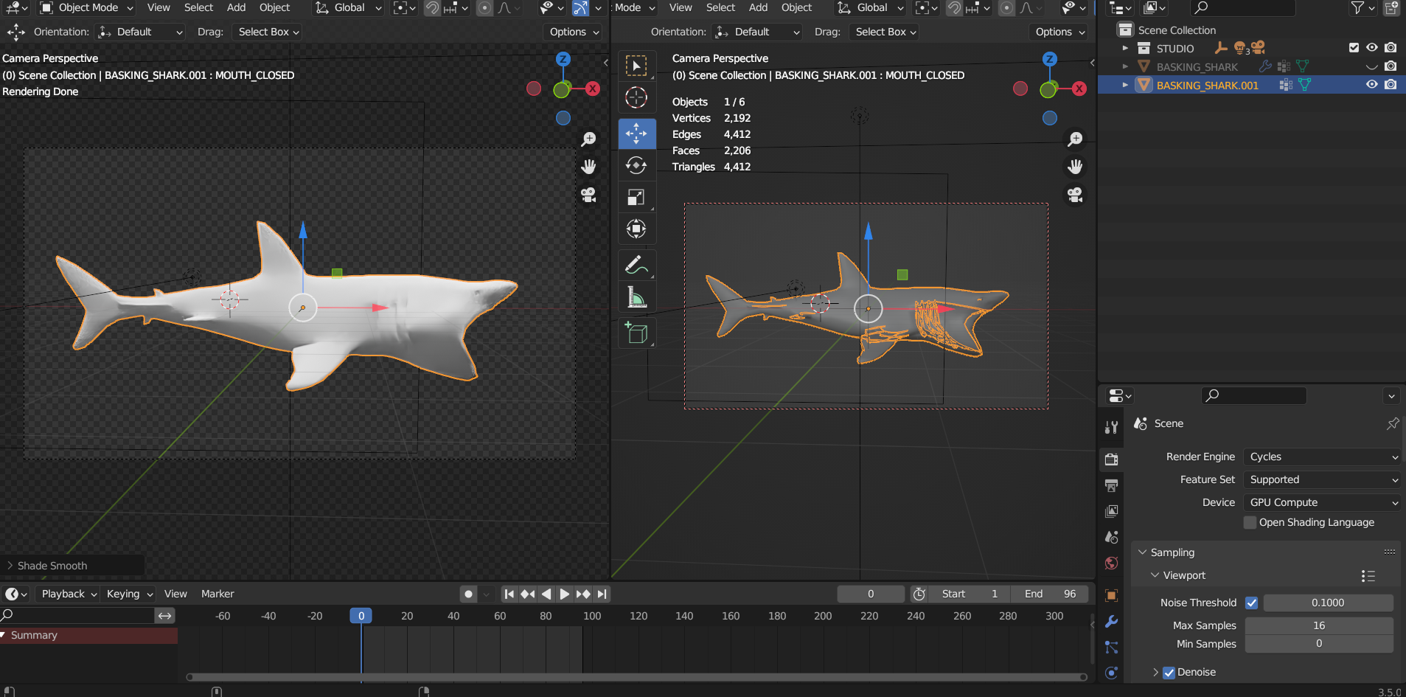Screen dimensions: 1406x697
Task: Select the Add Cube tool
Action: (636, 333)
